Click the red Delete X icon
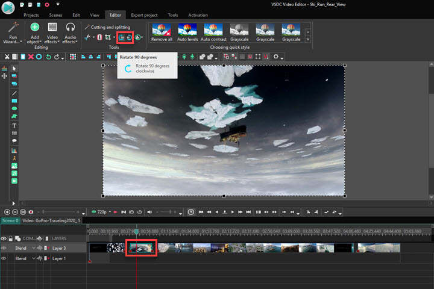 pos(31,57)
